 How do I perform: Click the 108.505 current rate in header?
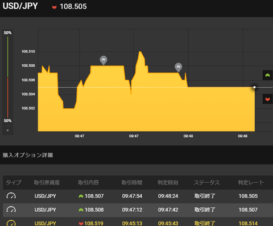point(73,7)
